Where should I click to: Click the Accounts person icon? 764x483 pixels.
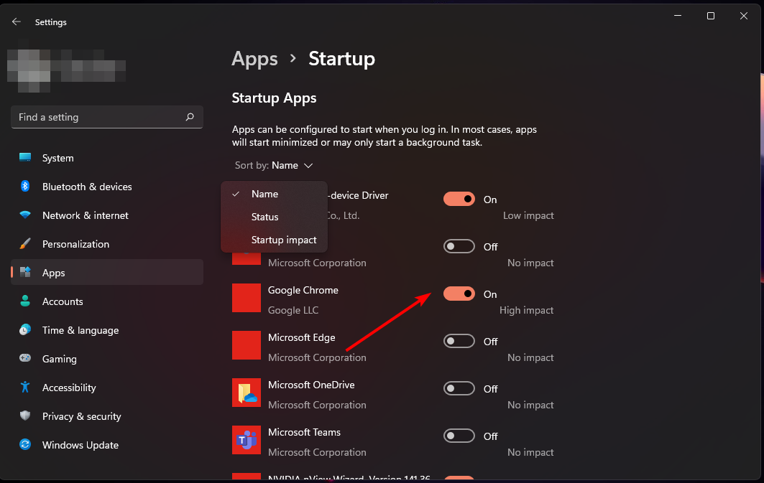pyautogui.click(x=25, y=301)
